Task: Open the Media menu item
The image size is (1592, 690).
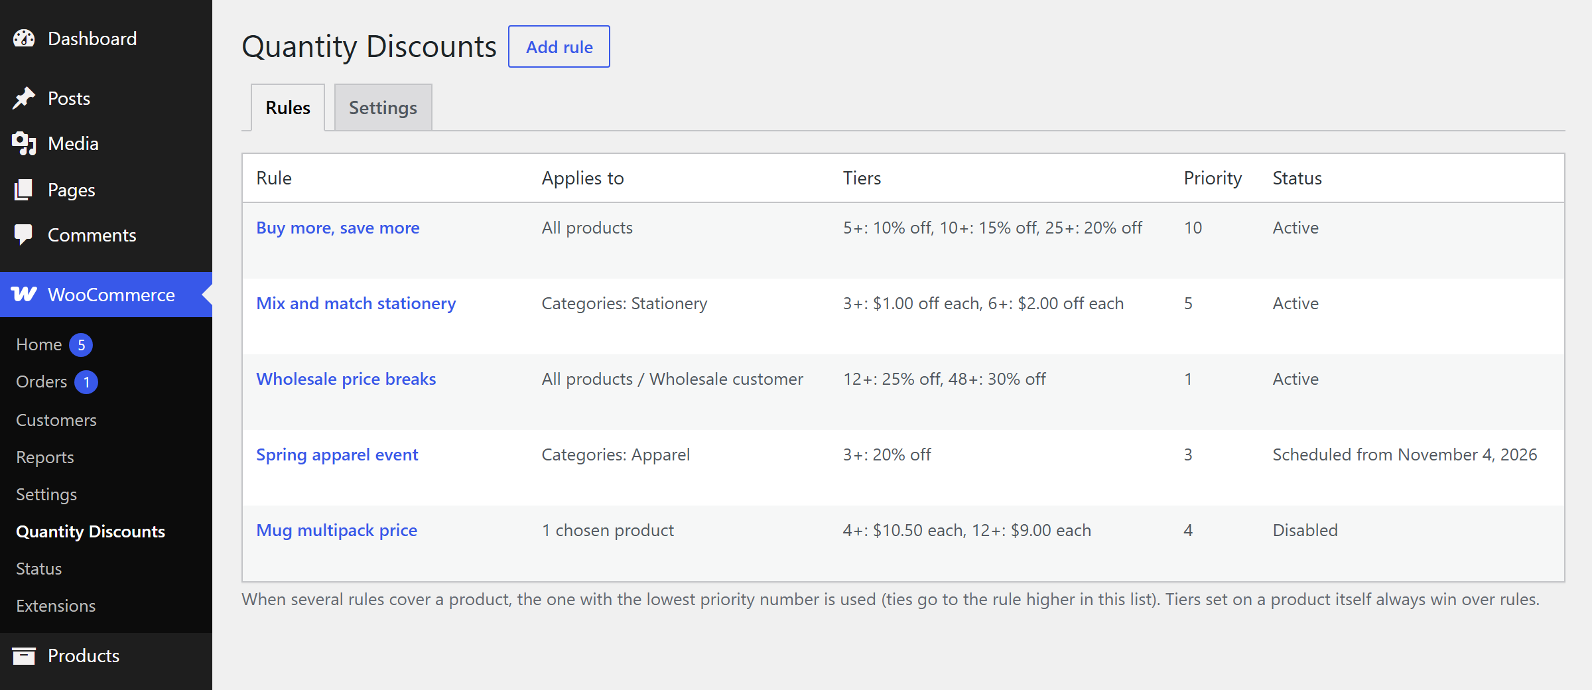Action: pyautogui.click(x=106, y=143)
